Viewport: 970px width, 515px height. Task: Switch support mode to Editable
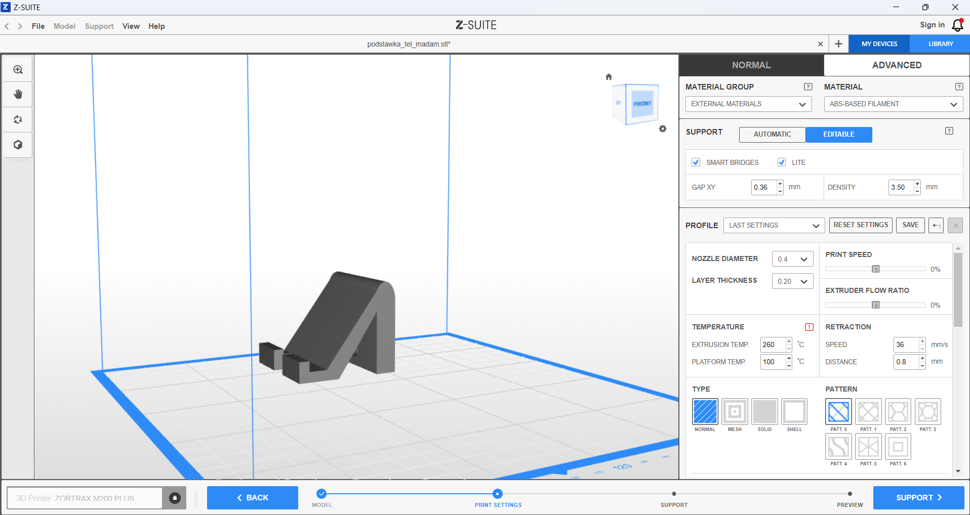839,135
